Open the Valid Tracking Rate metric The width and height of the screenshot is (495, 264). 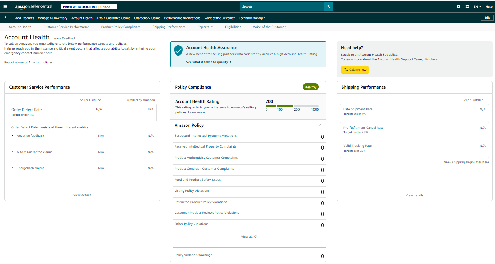[x=357, y=146]
